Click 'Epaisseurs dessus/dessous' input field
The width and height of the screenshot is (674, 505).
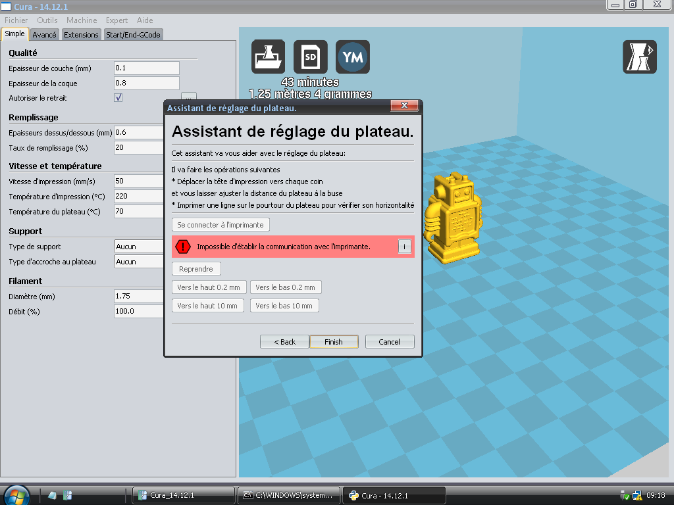[x=139, y=132]
